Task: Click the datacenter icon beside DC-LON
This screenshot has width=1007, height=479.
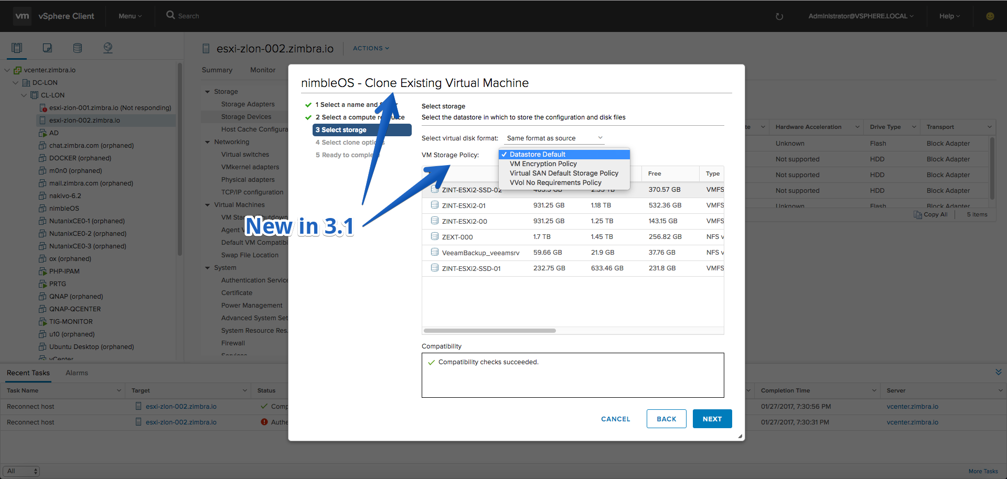Action: click(26, 82)
